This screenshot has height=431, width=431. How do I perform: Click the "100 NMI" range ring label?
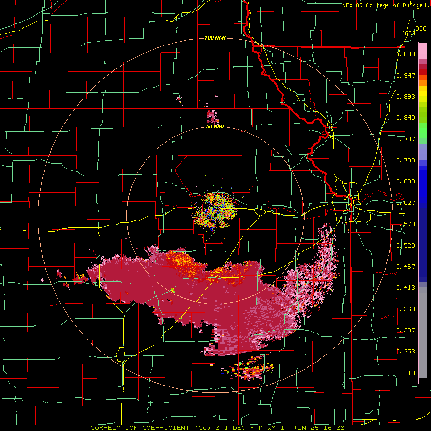point(215,38)
